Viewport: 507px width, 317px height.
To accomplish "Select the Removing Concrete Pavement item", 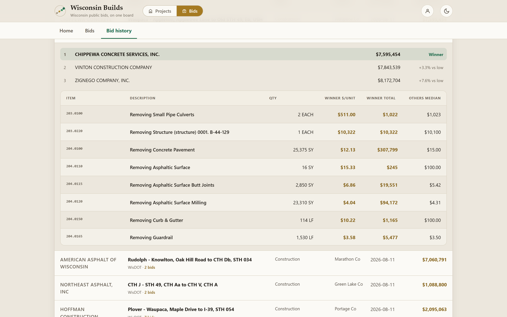I will [254, 150].
